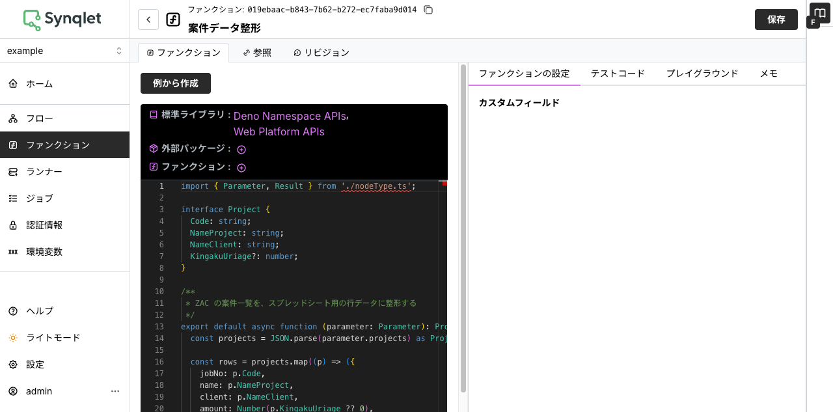This screenshot has width=833, height=412.
Task: Click line number 13 in editor
Action: coord(160,327)
